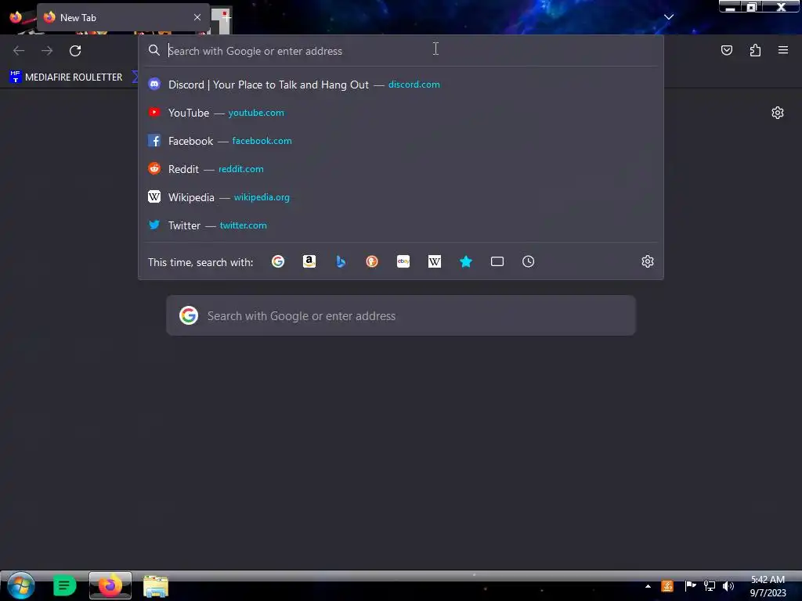Open the Discord suggestion

(401, 85)
